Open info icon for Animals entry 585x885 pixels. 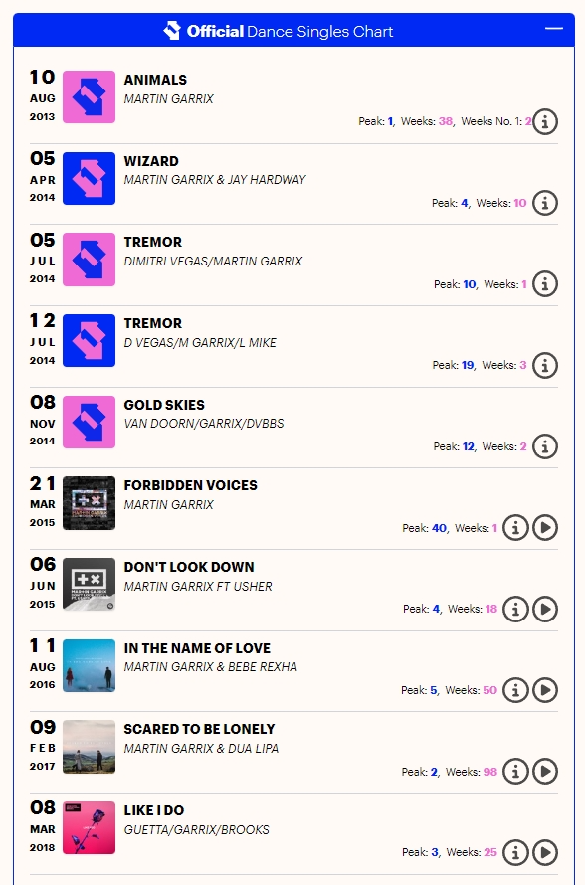tap(545, 121)
